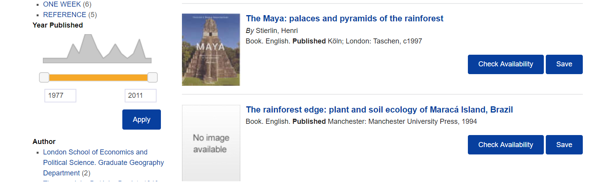605x182 pixels.
Task: Check availability for The Maya book
Action: click(x=505, y=64)
